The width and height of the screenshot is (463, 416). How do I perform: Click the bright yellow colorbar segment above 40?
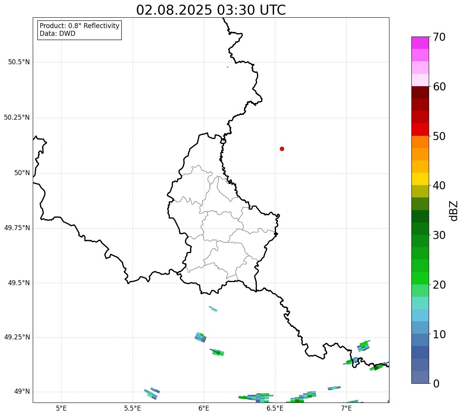coord(420,179)
